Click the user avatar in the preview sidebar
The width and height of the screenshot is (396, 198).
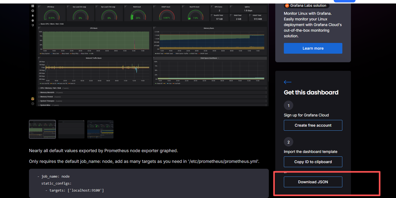[x=33, y=99]
